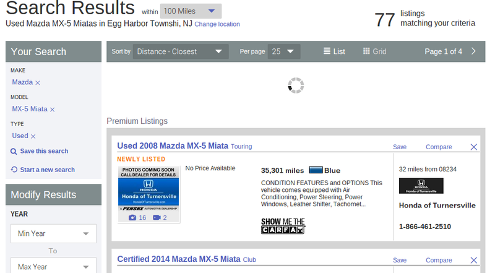Save the 2014 Miata Club listing

tap(400, 260)
